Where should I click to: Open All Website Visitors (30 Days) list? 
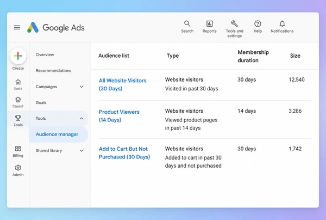(x=122, y=84)
